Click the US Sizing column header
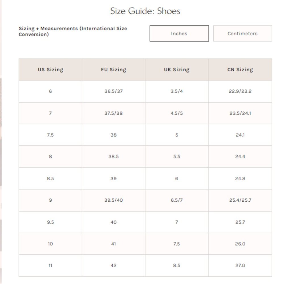The height and width of the screenshot is (284, 284). coord(50,70)
